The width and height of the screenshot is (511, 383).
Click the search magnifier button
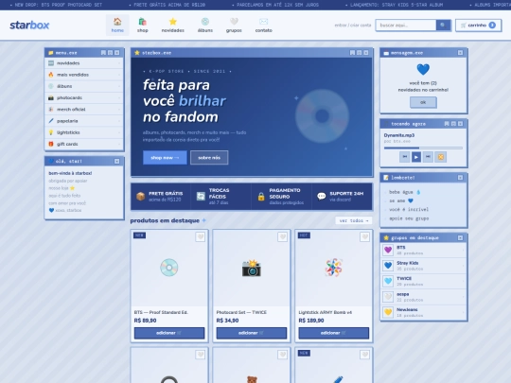(x=443, y=26)
